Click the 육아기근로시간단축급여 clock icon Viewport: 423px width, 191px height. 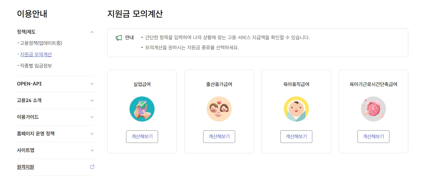pyautogui.click(x=373, y=109)
